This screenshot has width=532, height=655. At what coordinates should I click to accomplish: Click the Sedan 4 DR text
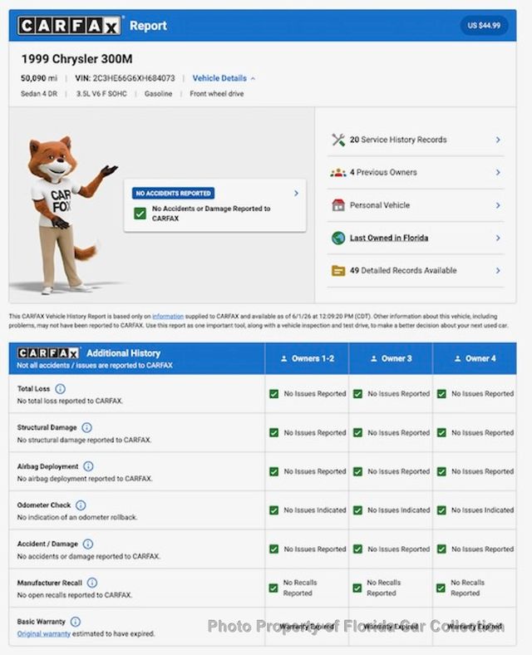point(39,94)
